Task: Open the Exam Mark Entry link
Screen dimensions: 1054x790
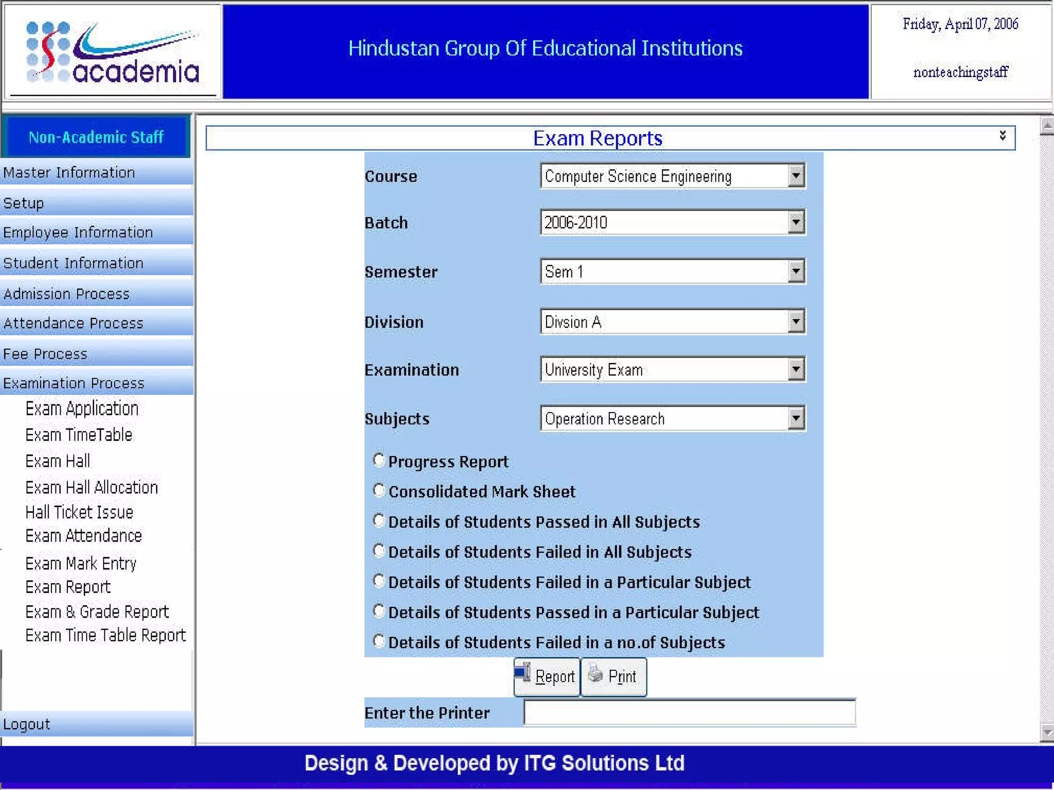Action: click(81, 563)
